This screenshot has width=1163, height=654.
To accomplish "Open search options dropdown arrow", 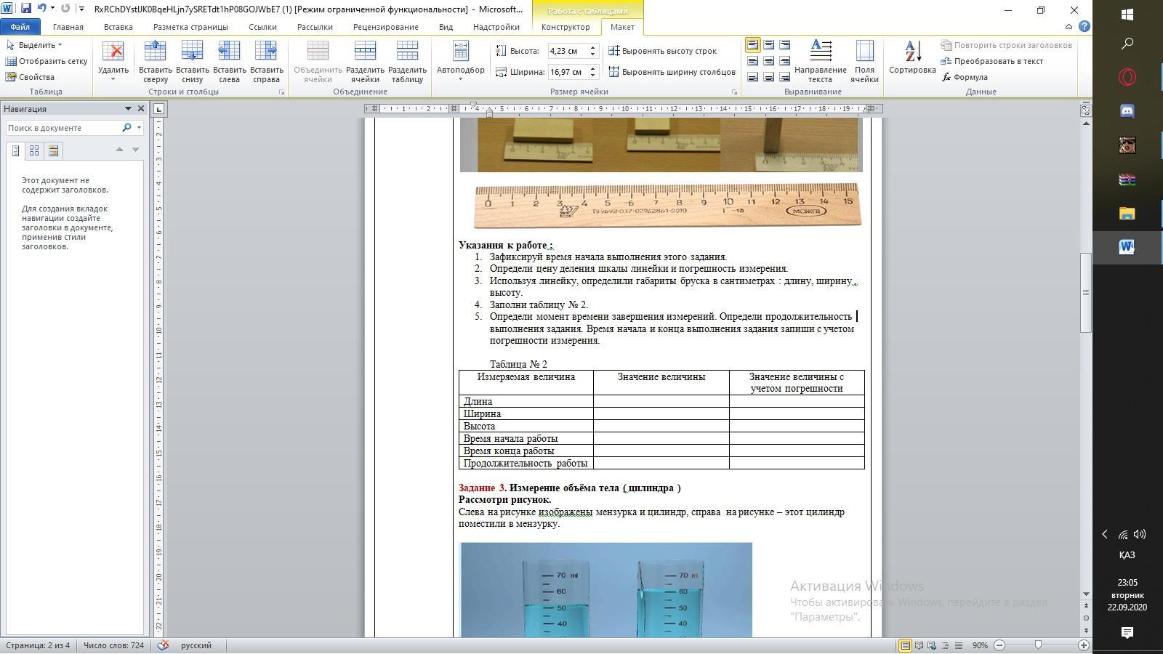I will point(139,128).
